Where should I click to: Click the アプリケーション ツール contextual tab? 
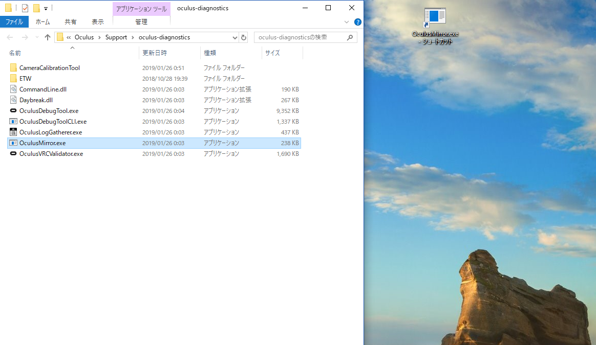(141, 9)
